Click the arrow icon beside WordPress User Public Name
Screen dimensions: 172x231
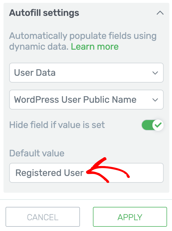tap(155, 100)
